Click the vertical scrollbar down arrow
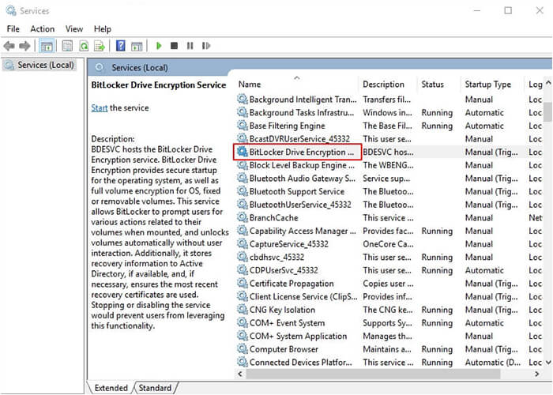Image resolution: width=553 pixels, height=395 pixels. (x=548, y=362)
